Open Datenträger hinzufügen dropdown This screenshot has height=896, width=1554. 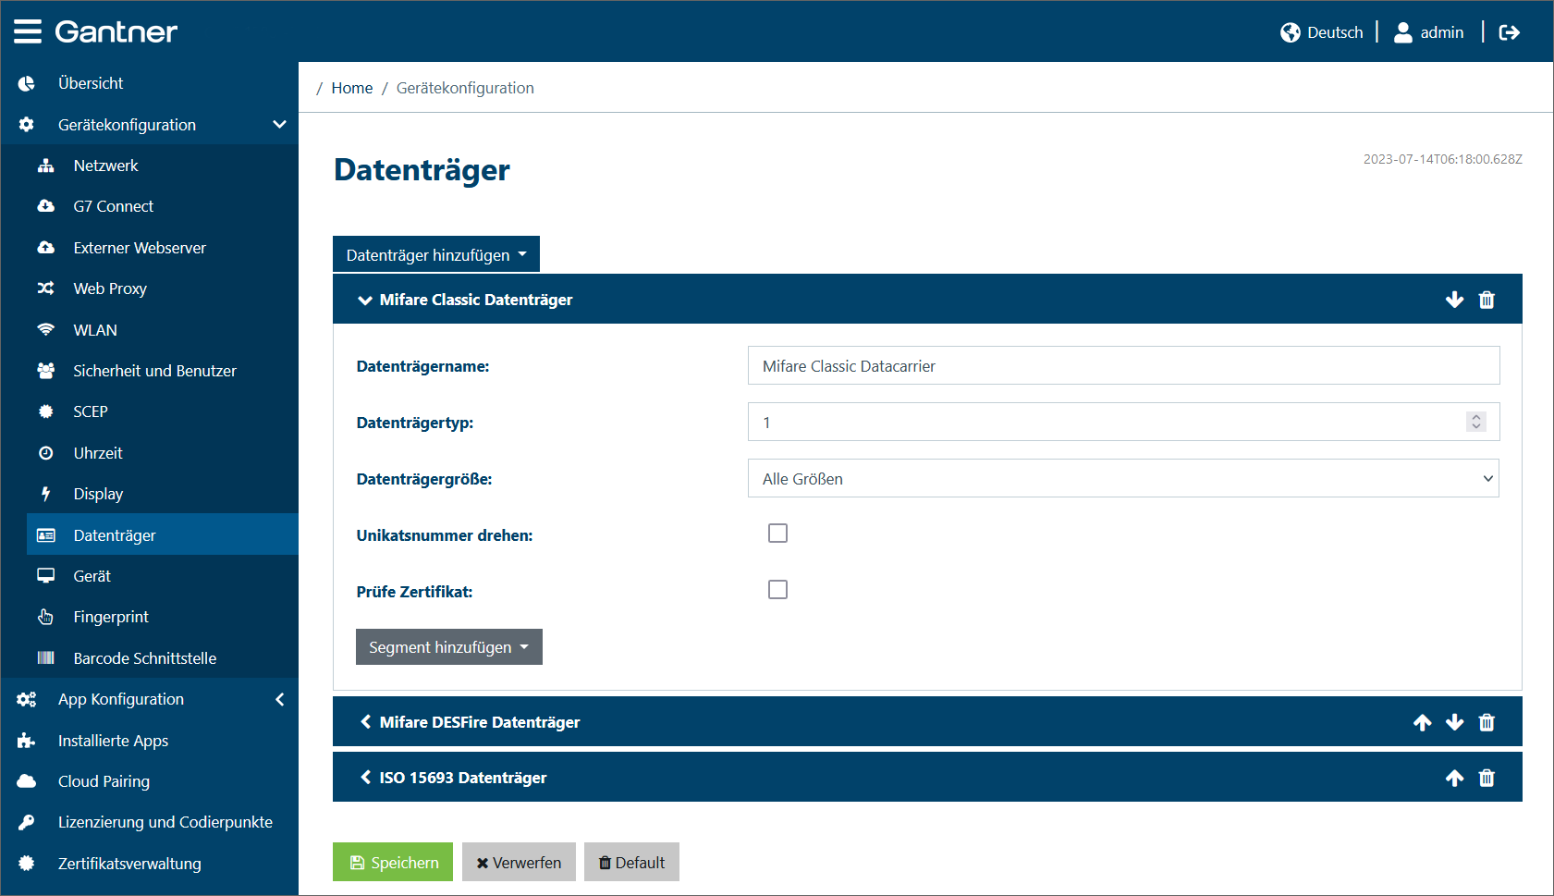tap(436, 254)
